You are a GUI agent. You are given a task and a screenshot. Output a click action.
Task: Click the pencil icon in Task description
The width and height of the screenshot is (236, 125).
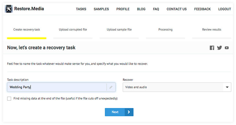111,87
